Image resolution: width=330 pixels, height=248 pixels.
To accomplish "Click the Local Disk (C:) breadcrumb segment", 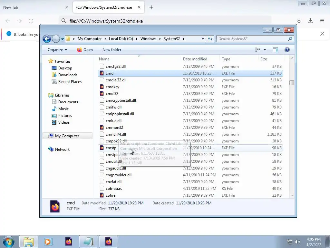I will 121,39.
